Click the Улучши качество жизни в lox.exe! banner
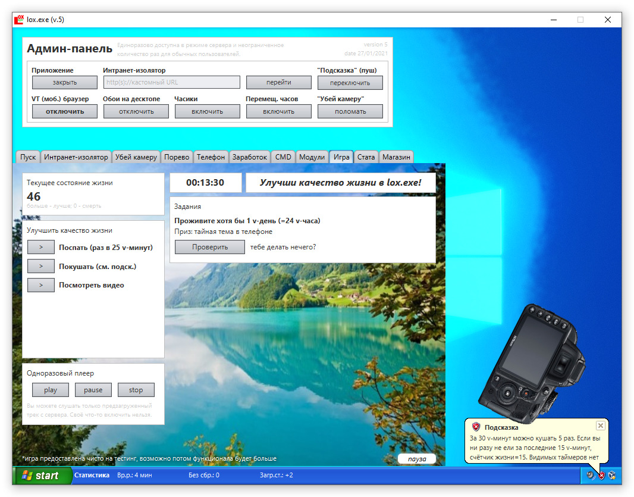Screen dimensions: 634x497 [x=340, y=183]
